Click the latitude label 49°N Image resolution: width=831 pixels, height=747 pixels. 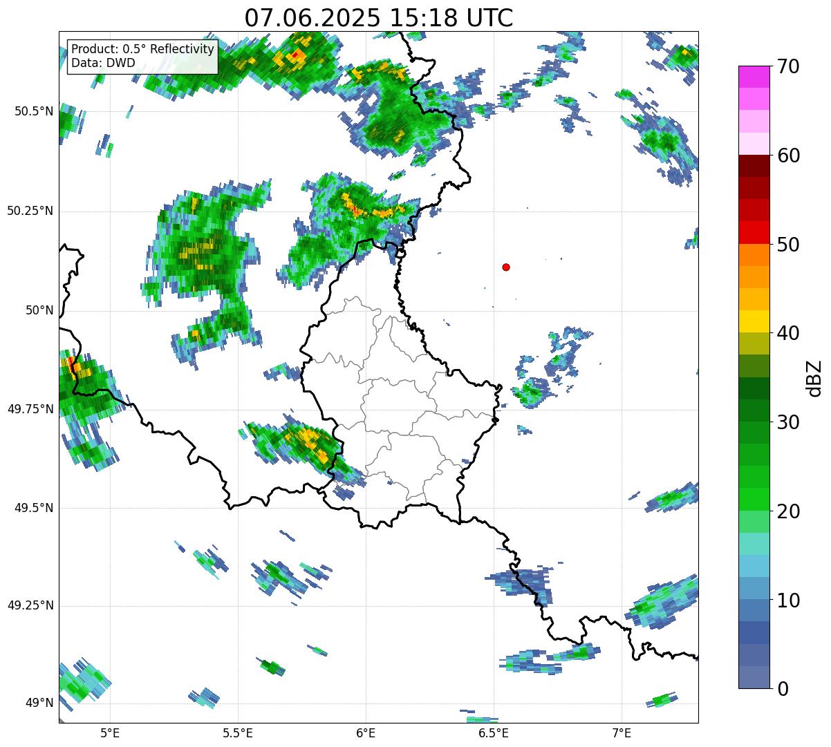coord(39,703)
